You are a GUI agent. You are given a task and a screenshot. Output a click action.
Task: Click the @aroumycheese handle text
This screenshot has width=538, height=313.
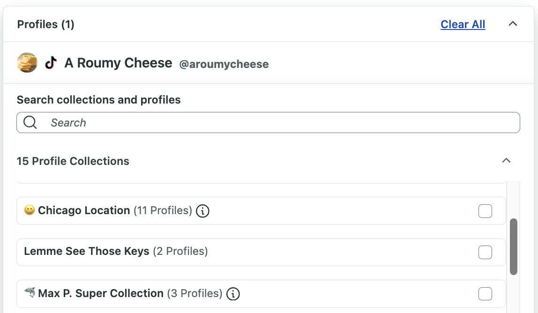pyautogui.click(x=224, y=64)
